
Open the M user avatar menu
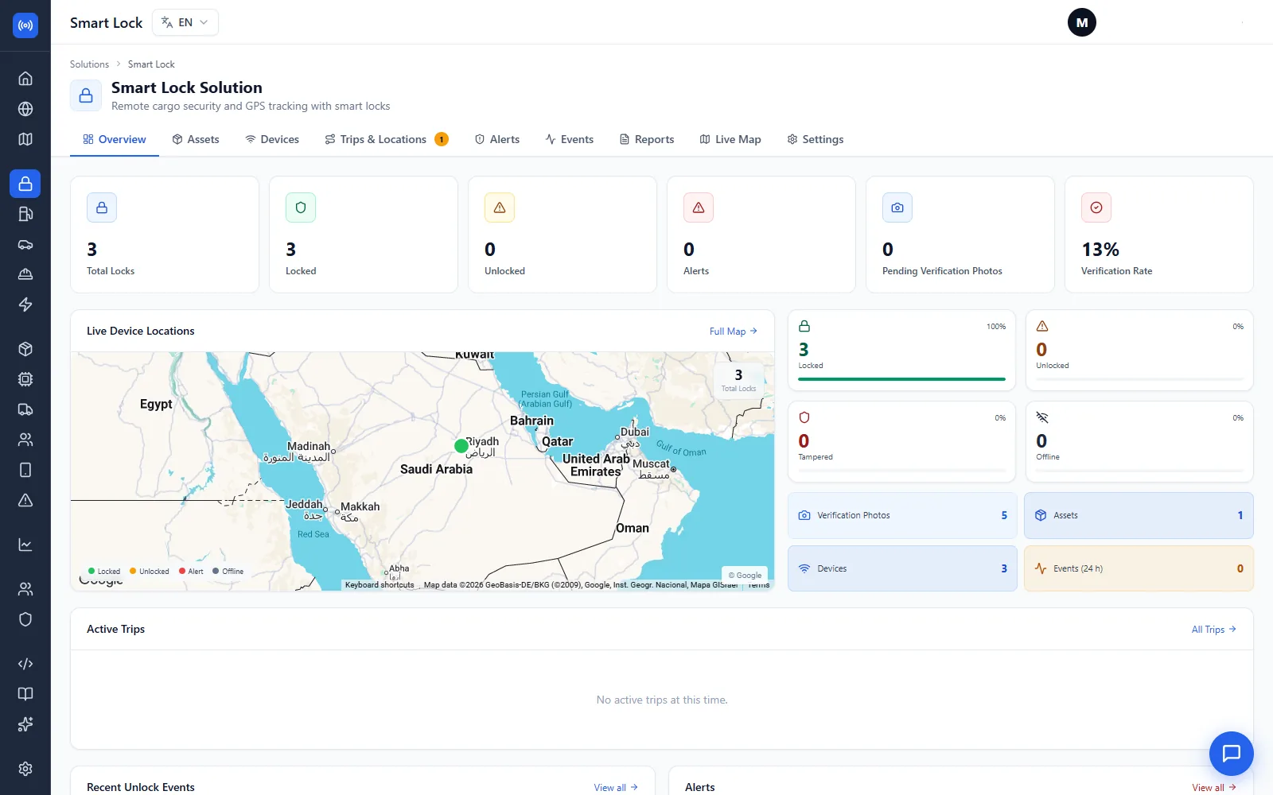[x=1082, y=22]
